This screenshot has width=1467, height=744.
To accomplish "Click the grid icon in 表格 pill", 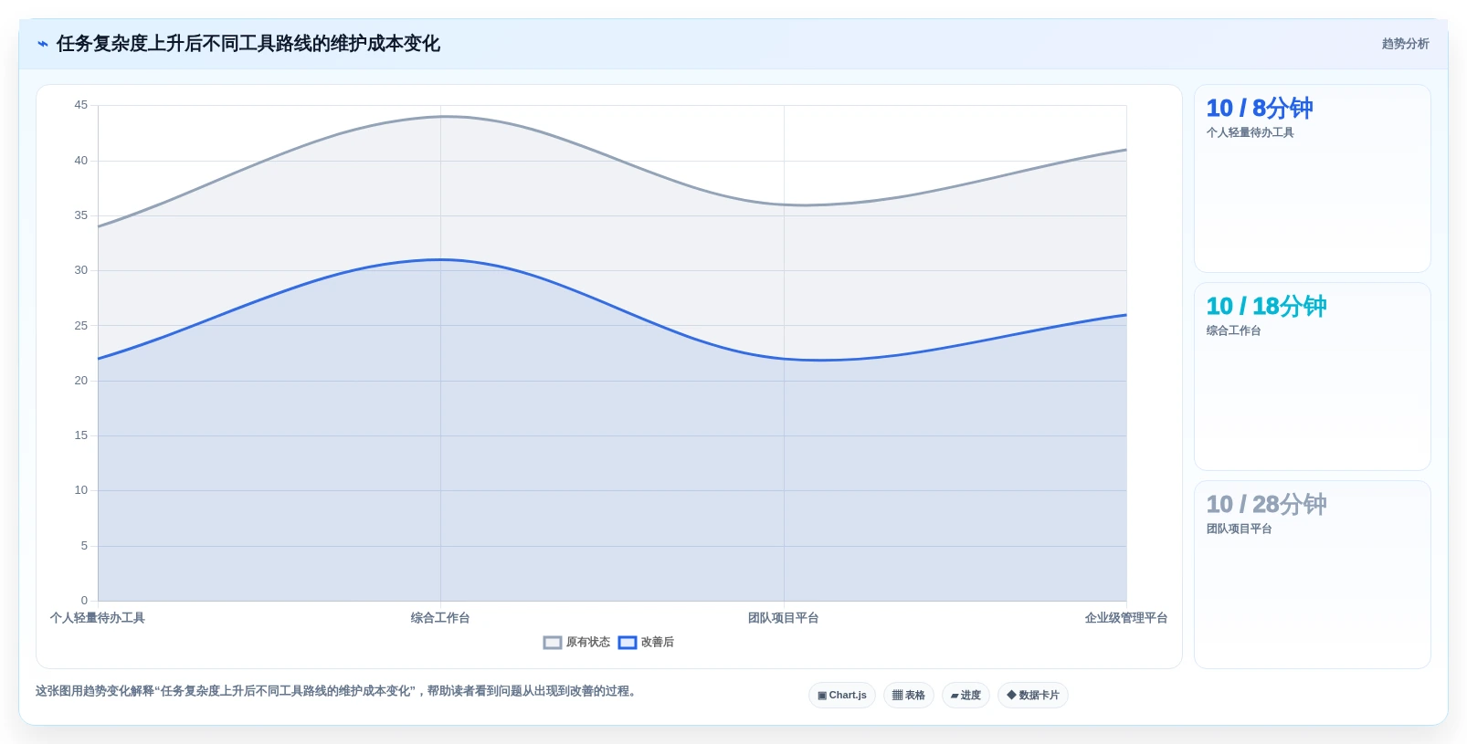I will tap(897, 696).
